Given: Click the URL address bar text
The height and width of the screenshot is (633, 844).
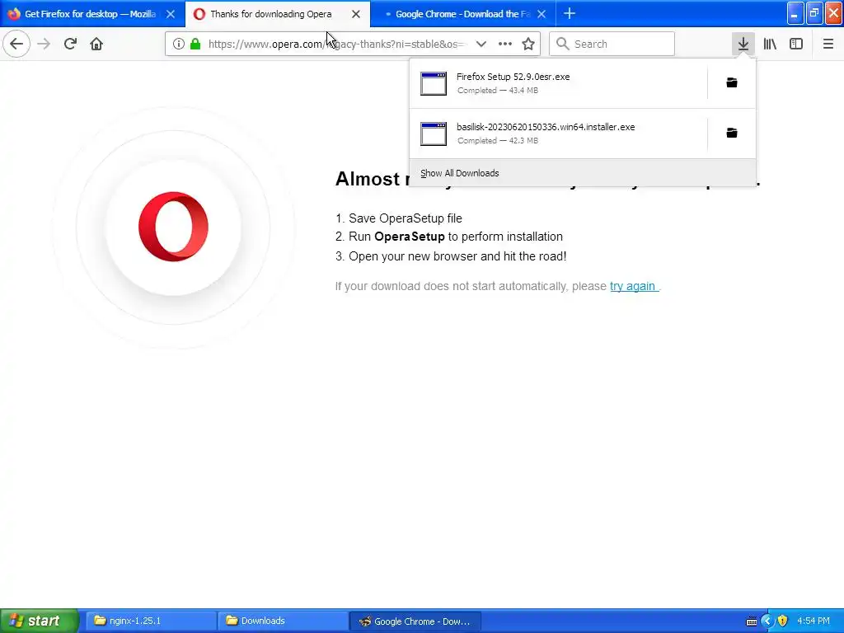Looking at the screenshot, I should (338, 45).
